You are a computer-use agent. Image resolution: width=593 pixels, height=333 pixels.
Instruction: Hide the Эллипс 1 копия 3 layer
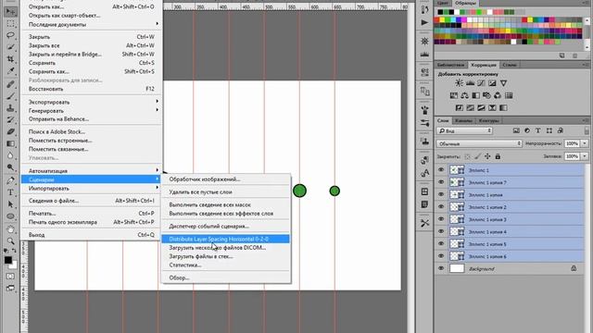click(x=441, y=219)
